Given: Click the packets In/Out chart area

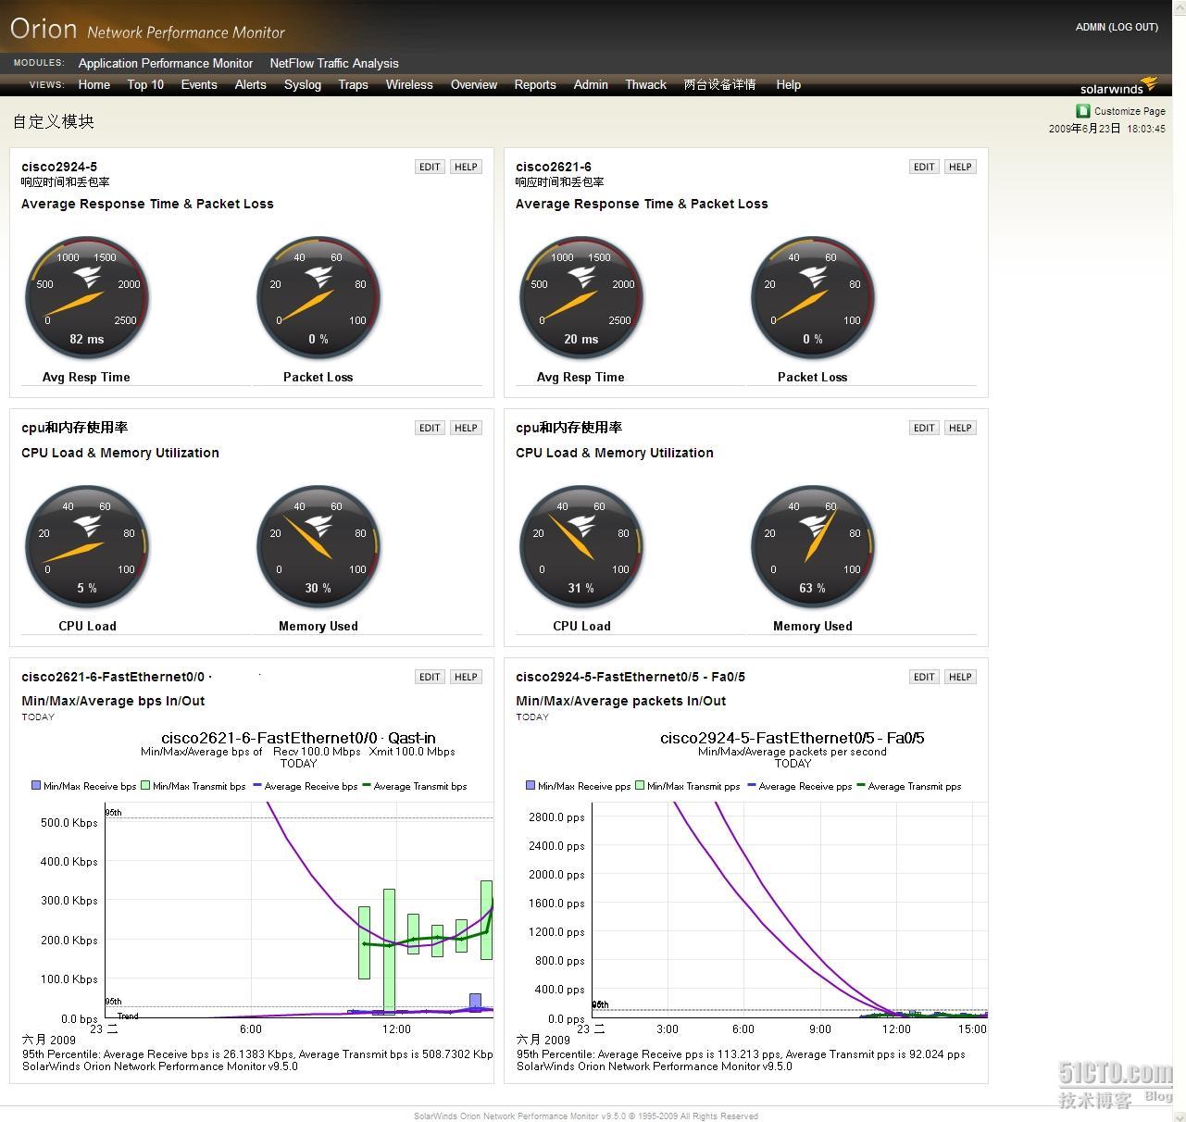Looking at the screenshot, I should (x=790, y=910).
